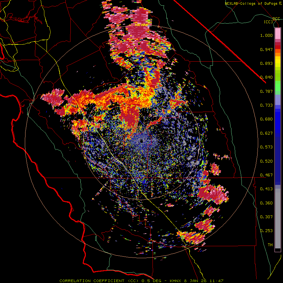The width and height of the screenshot is (283, 283).
Task: Click the 0.253 legend value
Action: pyautogui.click(x=266, y=231)
